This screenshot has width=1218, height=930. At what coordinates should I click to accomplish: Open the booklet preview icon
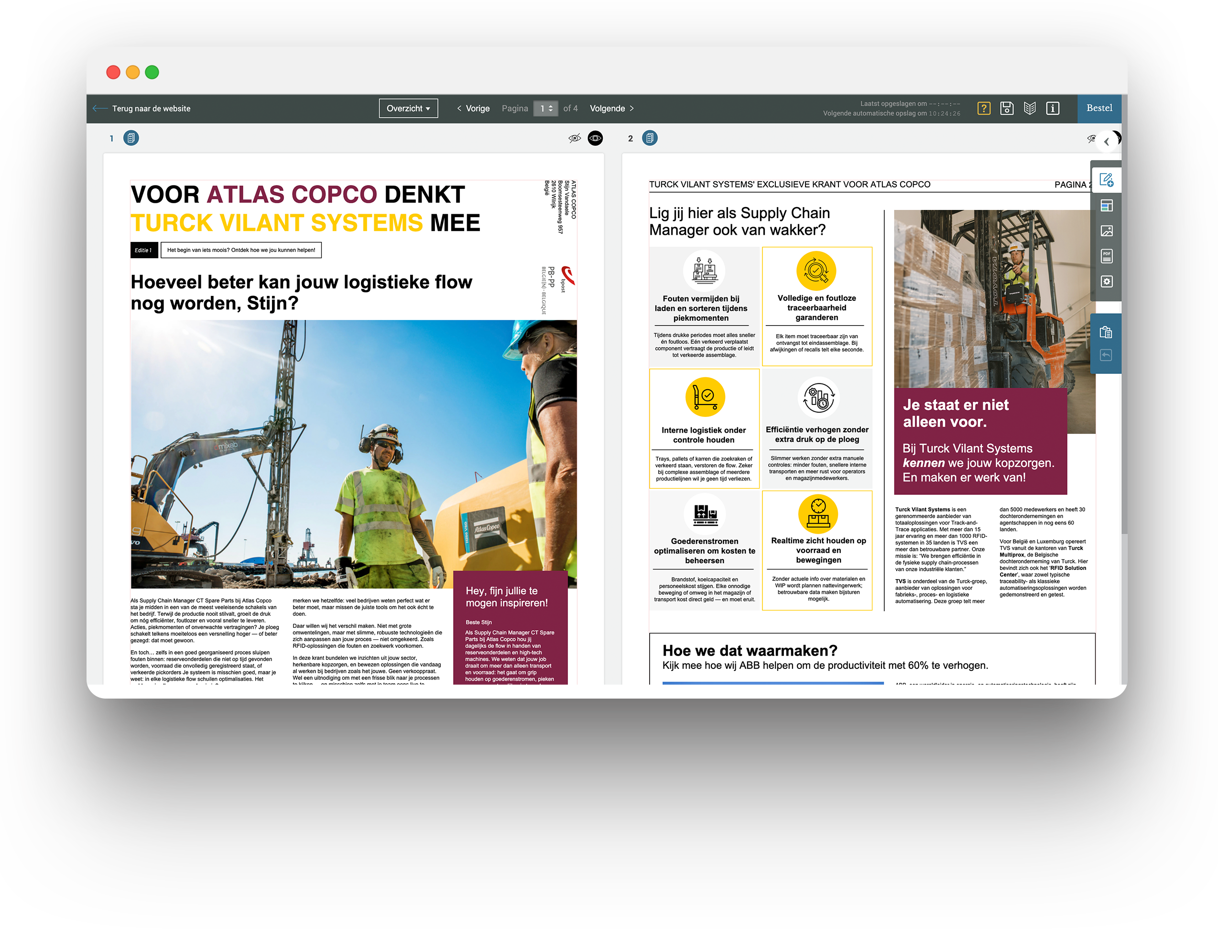1029,109
